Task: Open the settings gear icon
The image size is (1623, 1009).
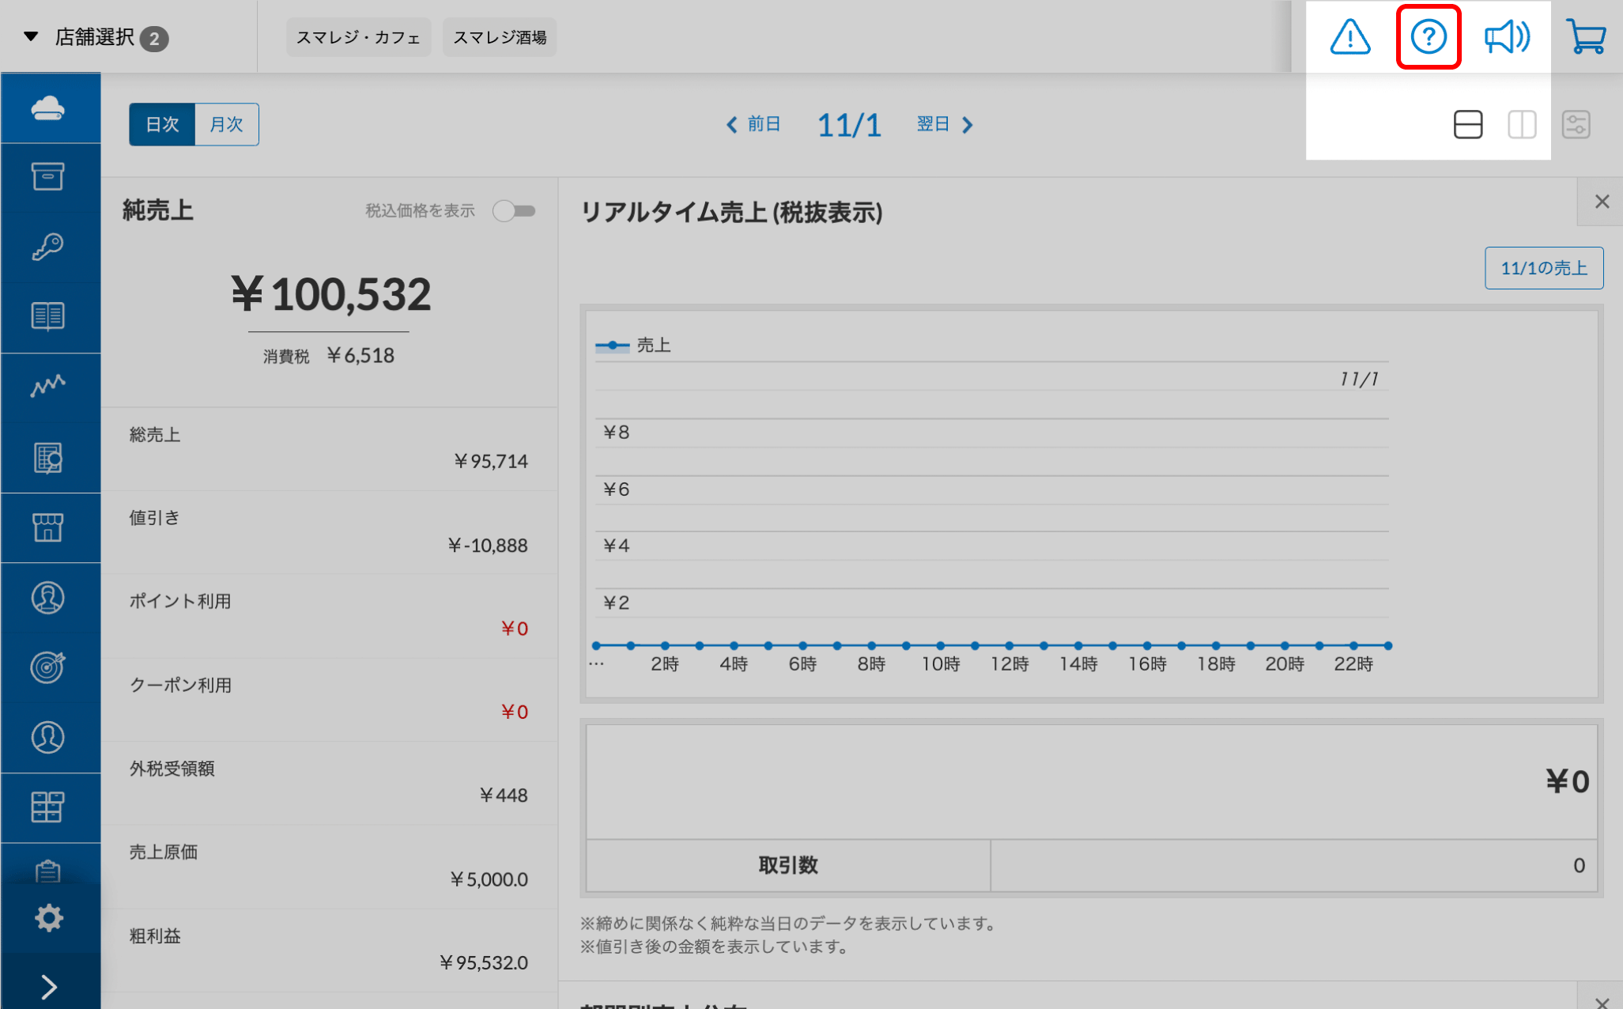Action: click(48, 918)
